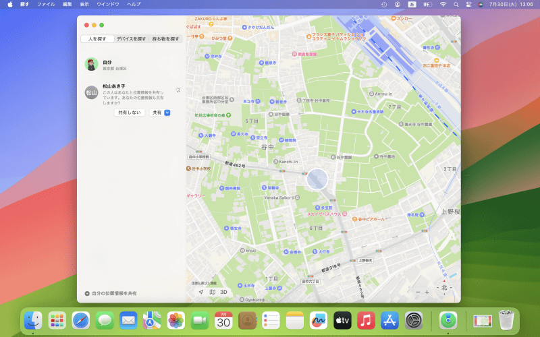Open the ウインドウ menu
Viewport: 540px width, 337px height.
point(108,5)
